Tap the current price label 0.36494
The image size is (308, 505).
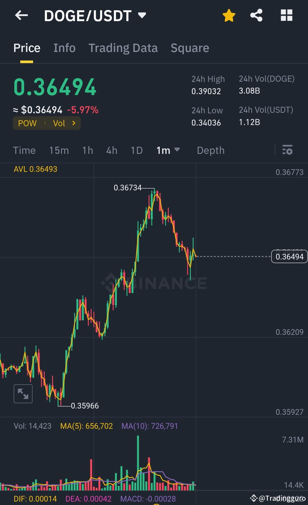click(x=289, y=256)
